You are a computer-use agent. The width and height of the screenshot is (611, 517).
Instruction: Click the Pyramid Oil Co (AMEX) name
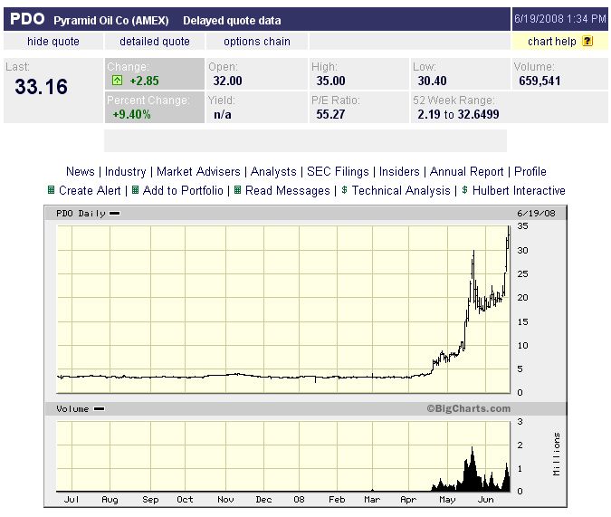pos(111,20)
